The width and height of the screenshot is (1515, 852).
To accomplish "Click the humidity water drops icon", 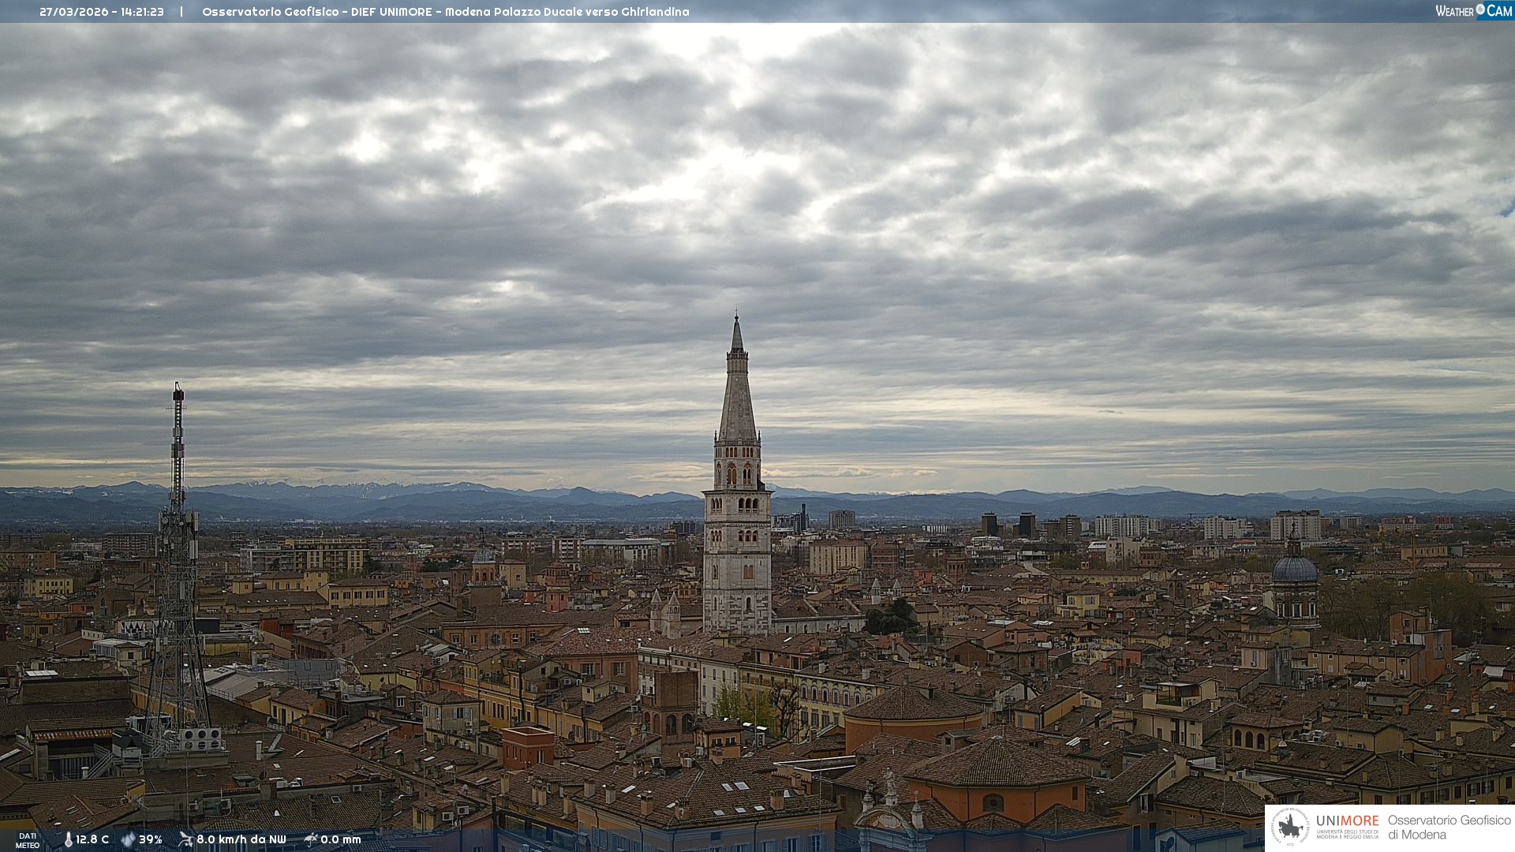I will [128, 839].
